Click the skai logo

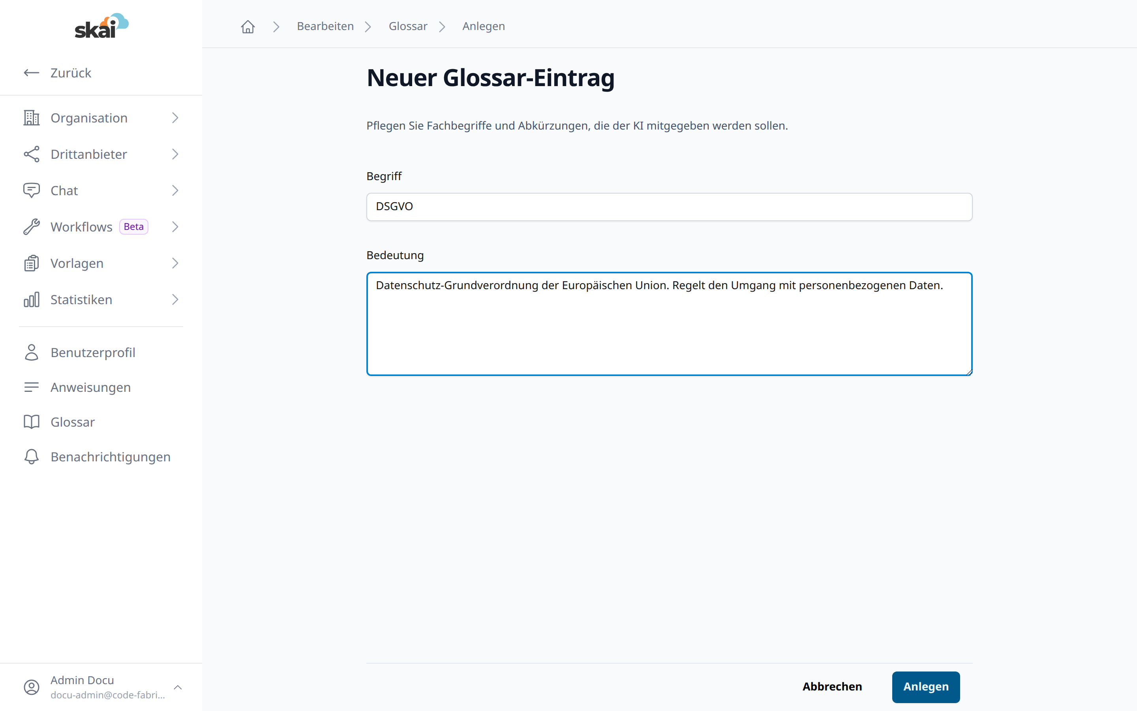tap(101, 26)
